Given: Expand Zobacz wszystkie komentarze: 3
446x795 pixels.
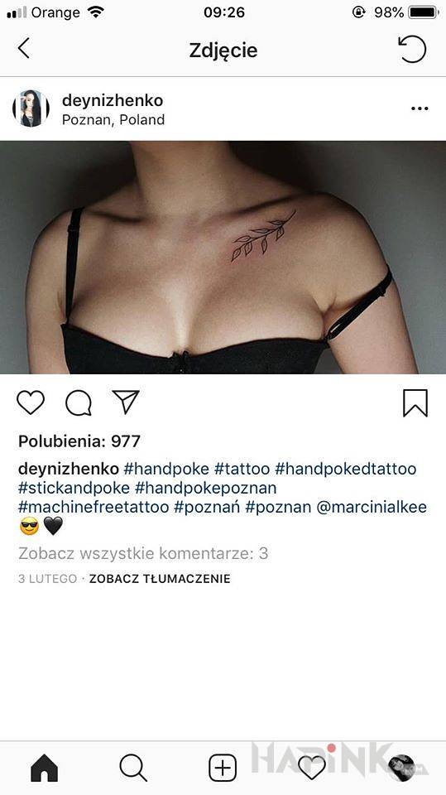Looking at the screenshot, I should 143,553.
